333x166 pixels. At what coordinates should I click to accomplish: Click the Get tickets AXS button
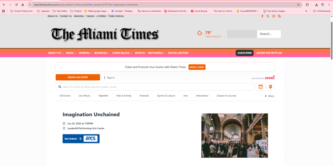click(81, 139)
